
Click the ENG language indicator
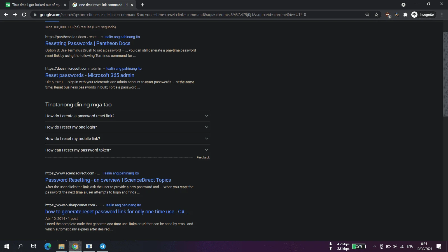[x=410, y=246]
